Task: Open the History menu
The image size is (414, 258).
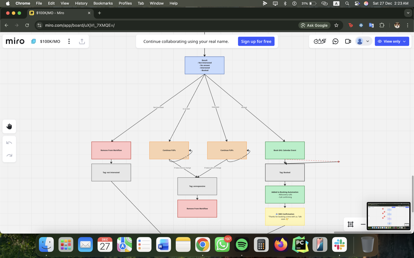Action: (x=81, y=3)
